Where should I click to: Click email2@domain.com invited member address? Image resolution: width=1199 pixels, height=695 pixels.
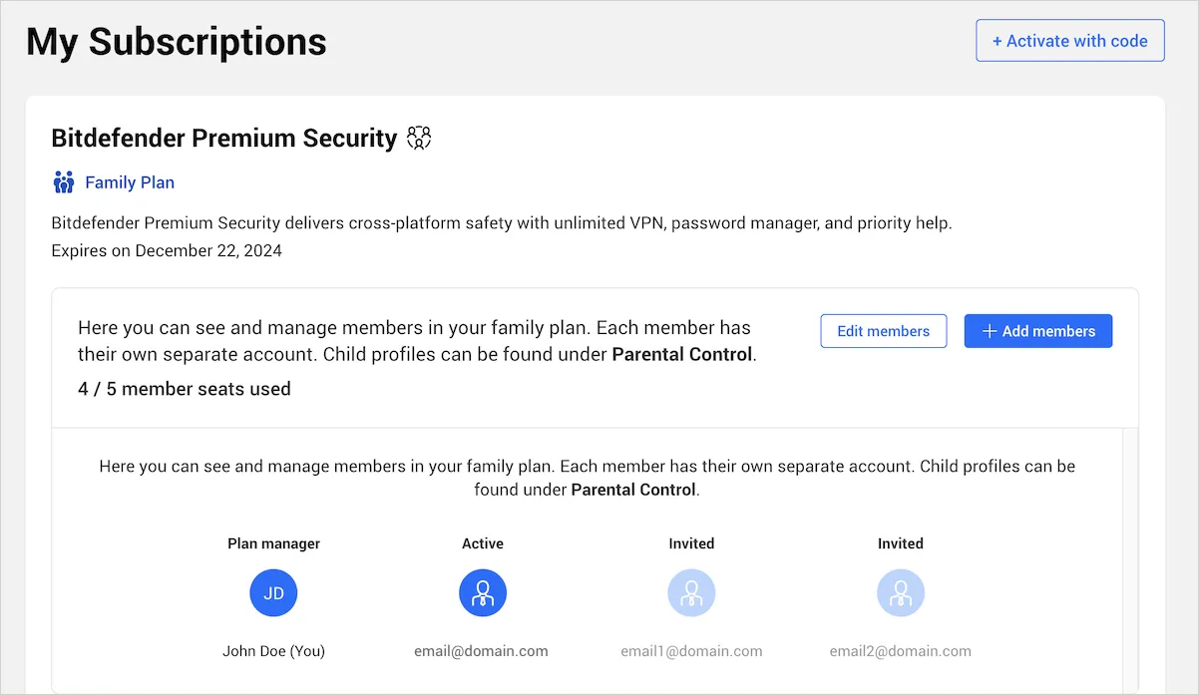pos(900,650)
